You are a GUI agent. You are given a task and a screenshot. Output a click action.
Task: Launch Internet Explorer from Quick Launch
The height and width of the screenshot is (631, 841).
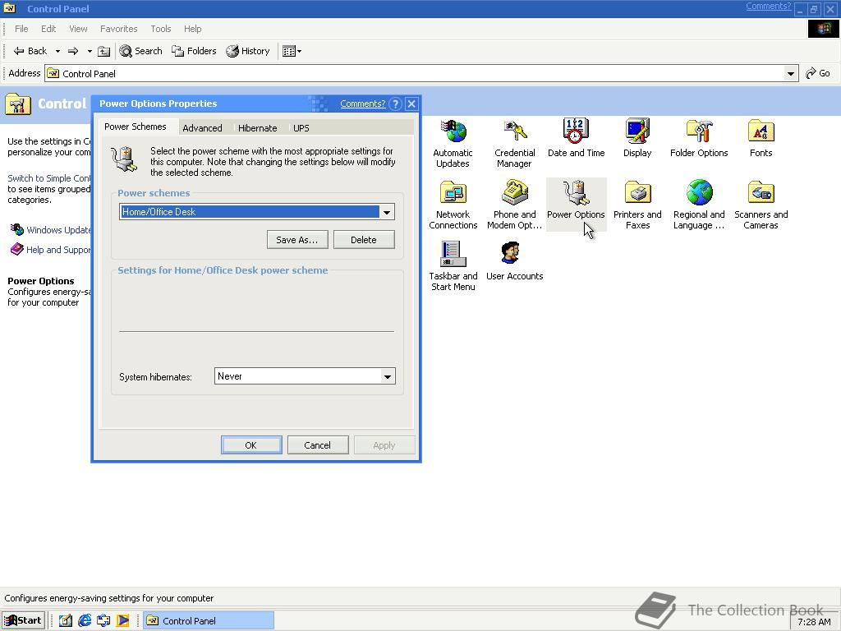click(x=85, y=621)
